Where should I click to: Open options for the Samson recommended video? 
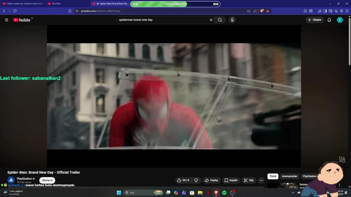click(339, 185)
